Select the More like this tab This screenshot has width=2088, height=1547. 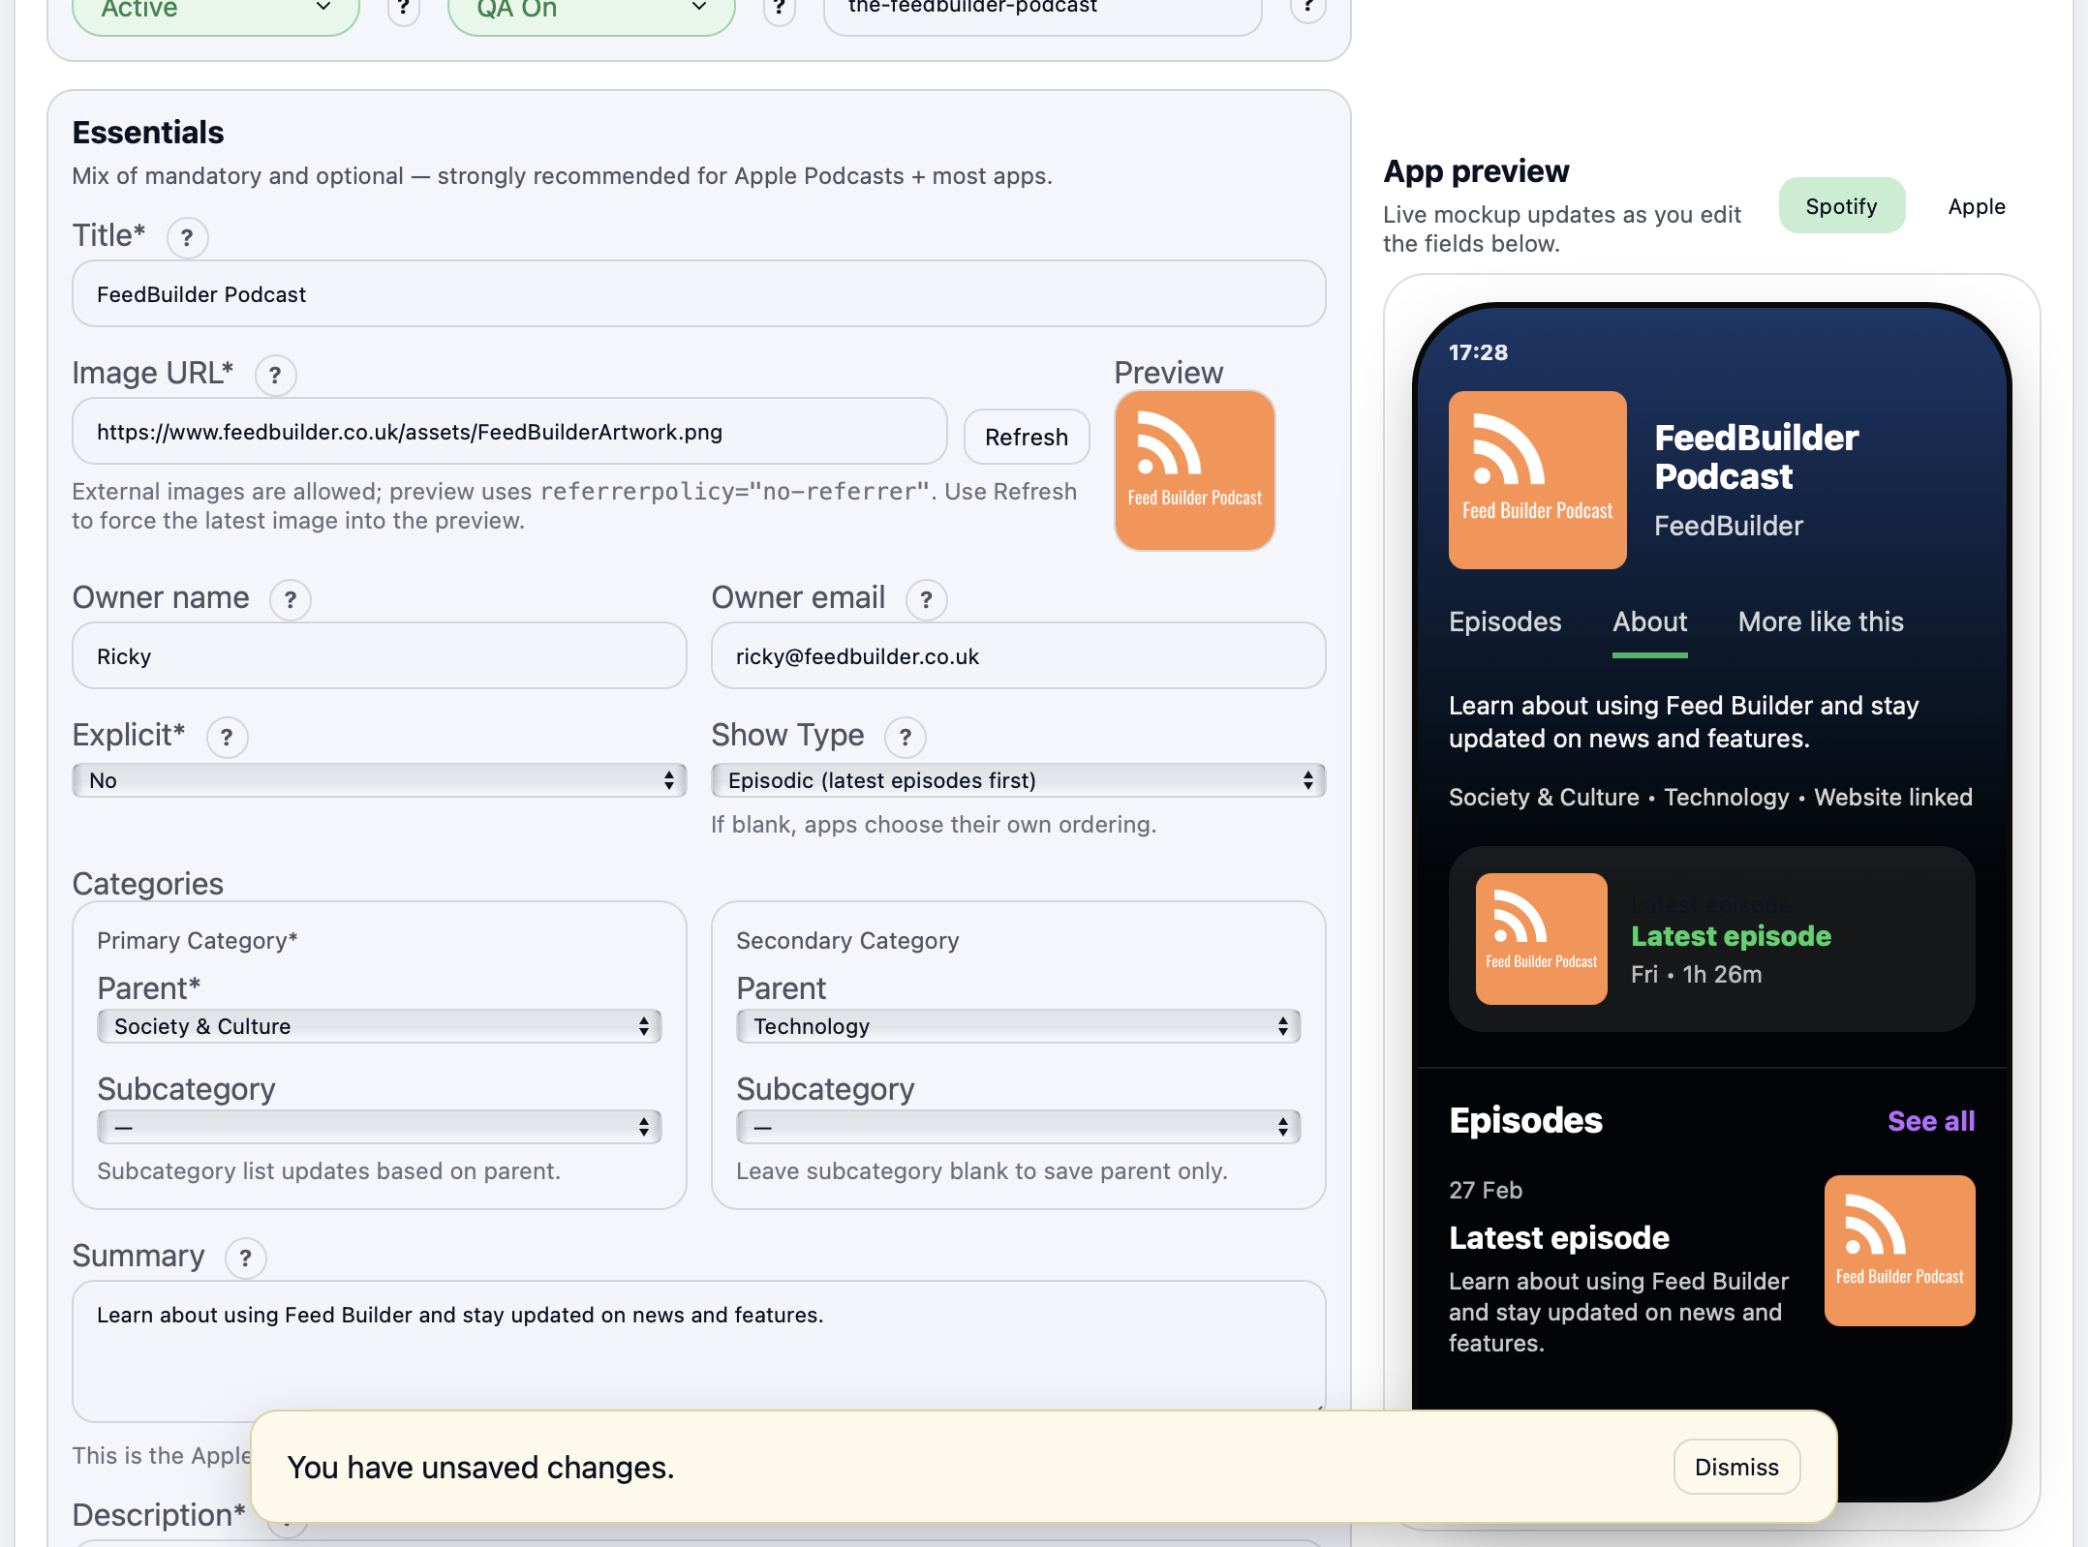coord(1820,622)
